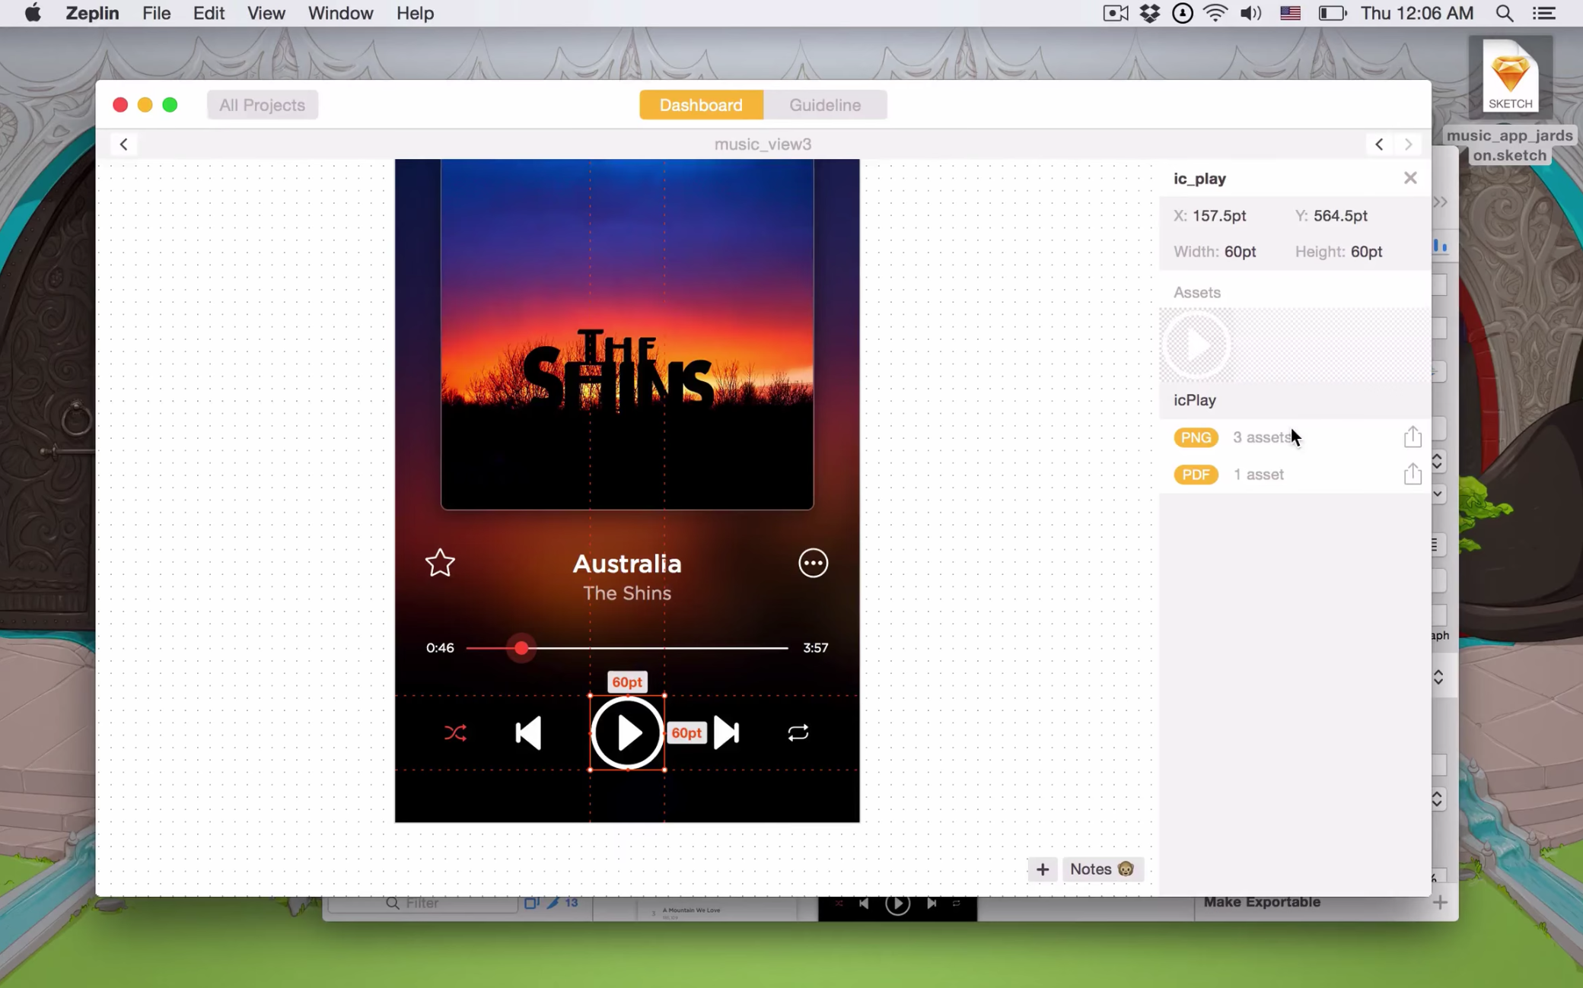Viewport: 1583px width, 988px height.
Task: Click the icPlay asset preview thumbnail
Action: pyautogui.click(x=1197, y=345)
